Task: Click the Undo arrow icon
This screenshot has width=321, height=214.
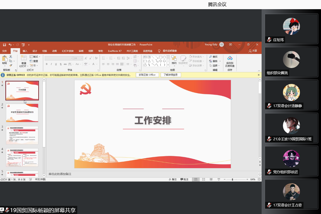Action: tap(10, 45)
